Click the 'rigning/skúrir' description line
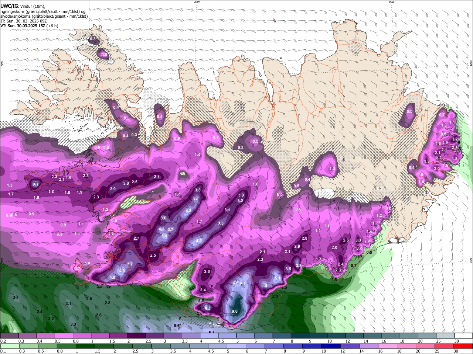 (x=43, y=11)
